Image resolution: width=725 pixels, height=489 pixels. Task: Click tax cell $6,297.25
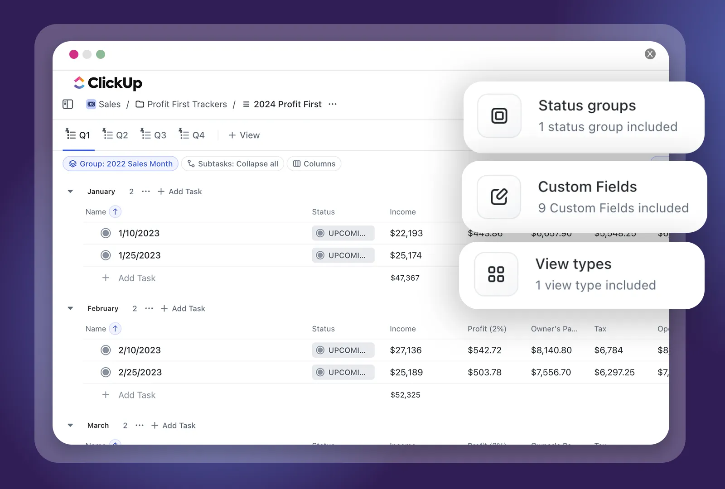(x=614, y=372)
